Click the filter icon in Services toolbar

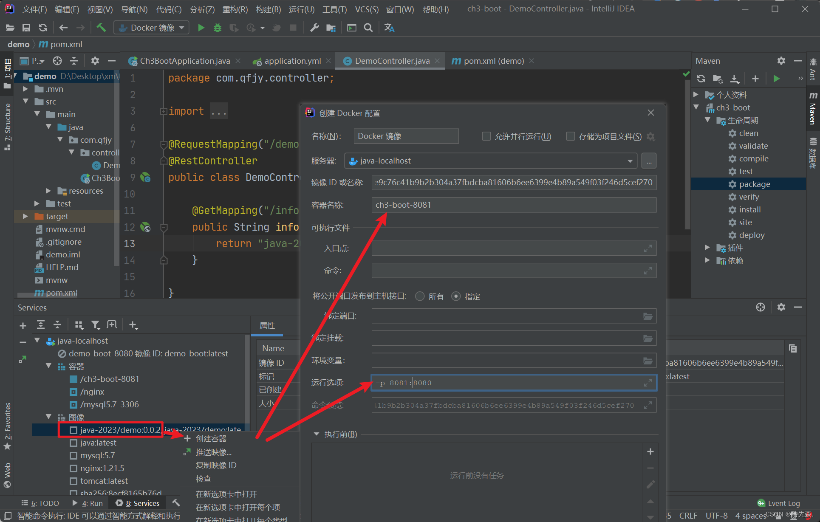click(x=96, y=325)
